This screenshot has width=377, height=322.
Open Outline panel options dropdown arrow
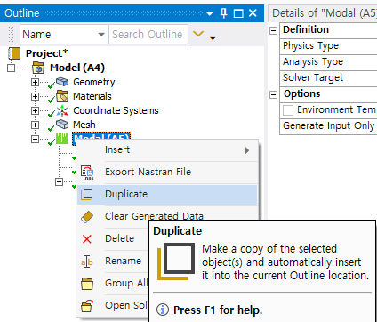[210, 13]
